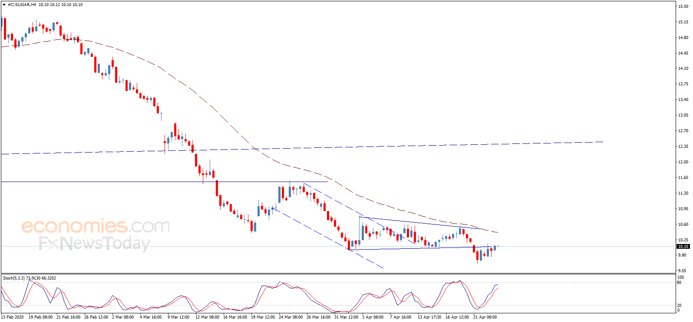Viewport: 693px width, 322px height.
Task: Click the 10.60 price axis label
Action: click(x=683, y=224)
